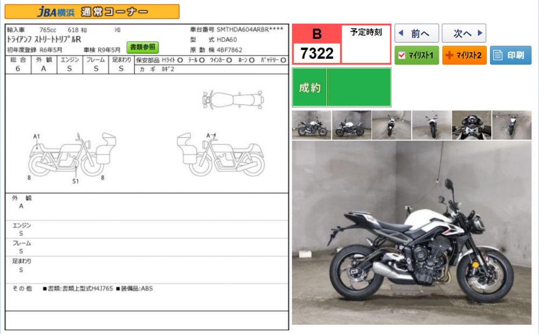Open fourth thumbnail showing rear view
The image size is (539, 334).
[x=431, y=126]
